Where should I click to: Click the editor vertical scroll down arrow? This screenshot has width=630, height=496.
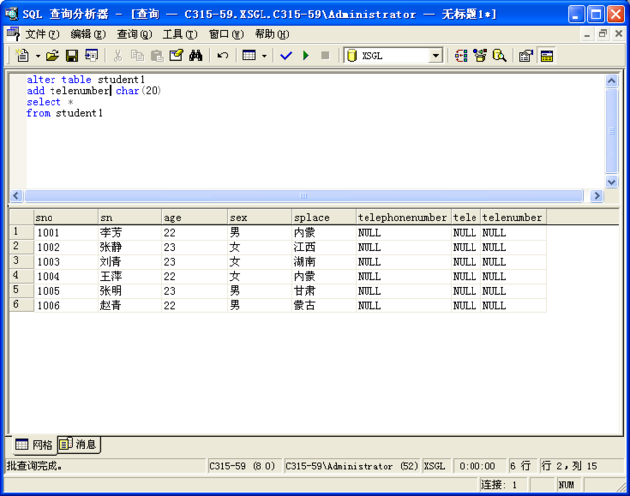point(611,182)
